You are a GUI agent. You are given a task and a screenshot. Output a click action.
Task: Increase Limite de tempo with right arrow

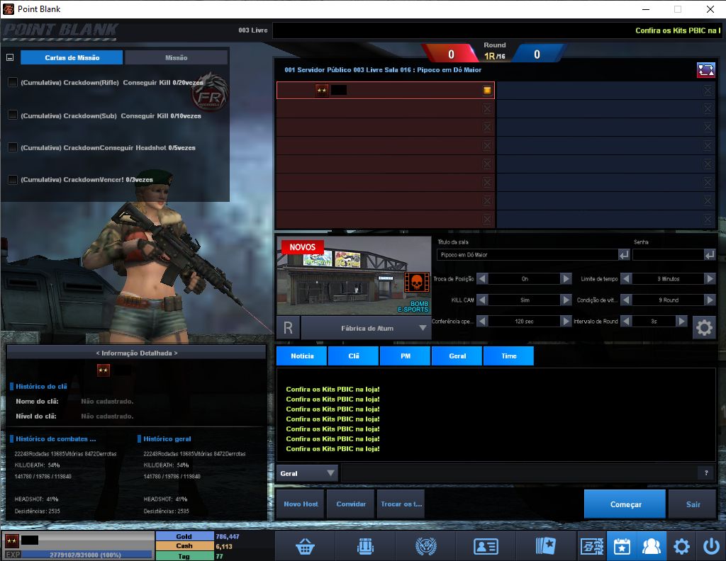click(x=710, y=278)
